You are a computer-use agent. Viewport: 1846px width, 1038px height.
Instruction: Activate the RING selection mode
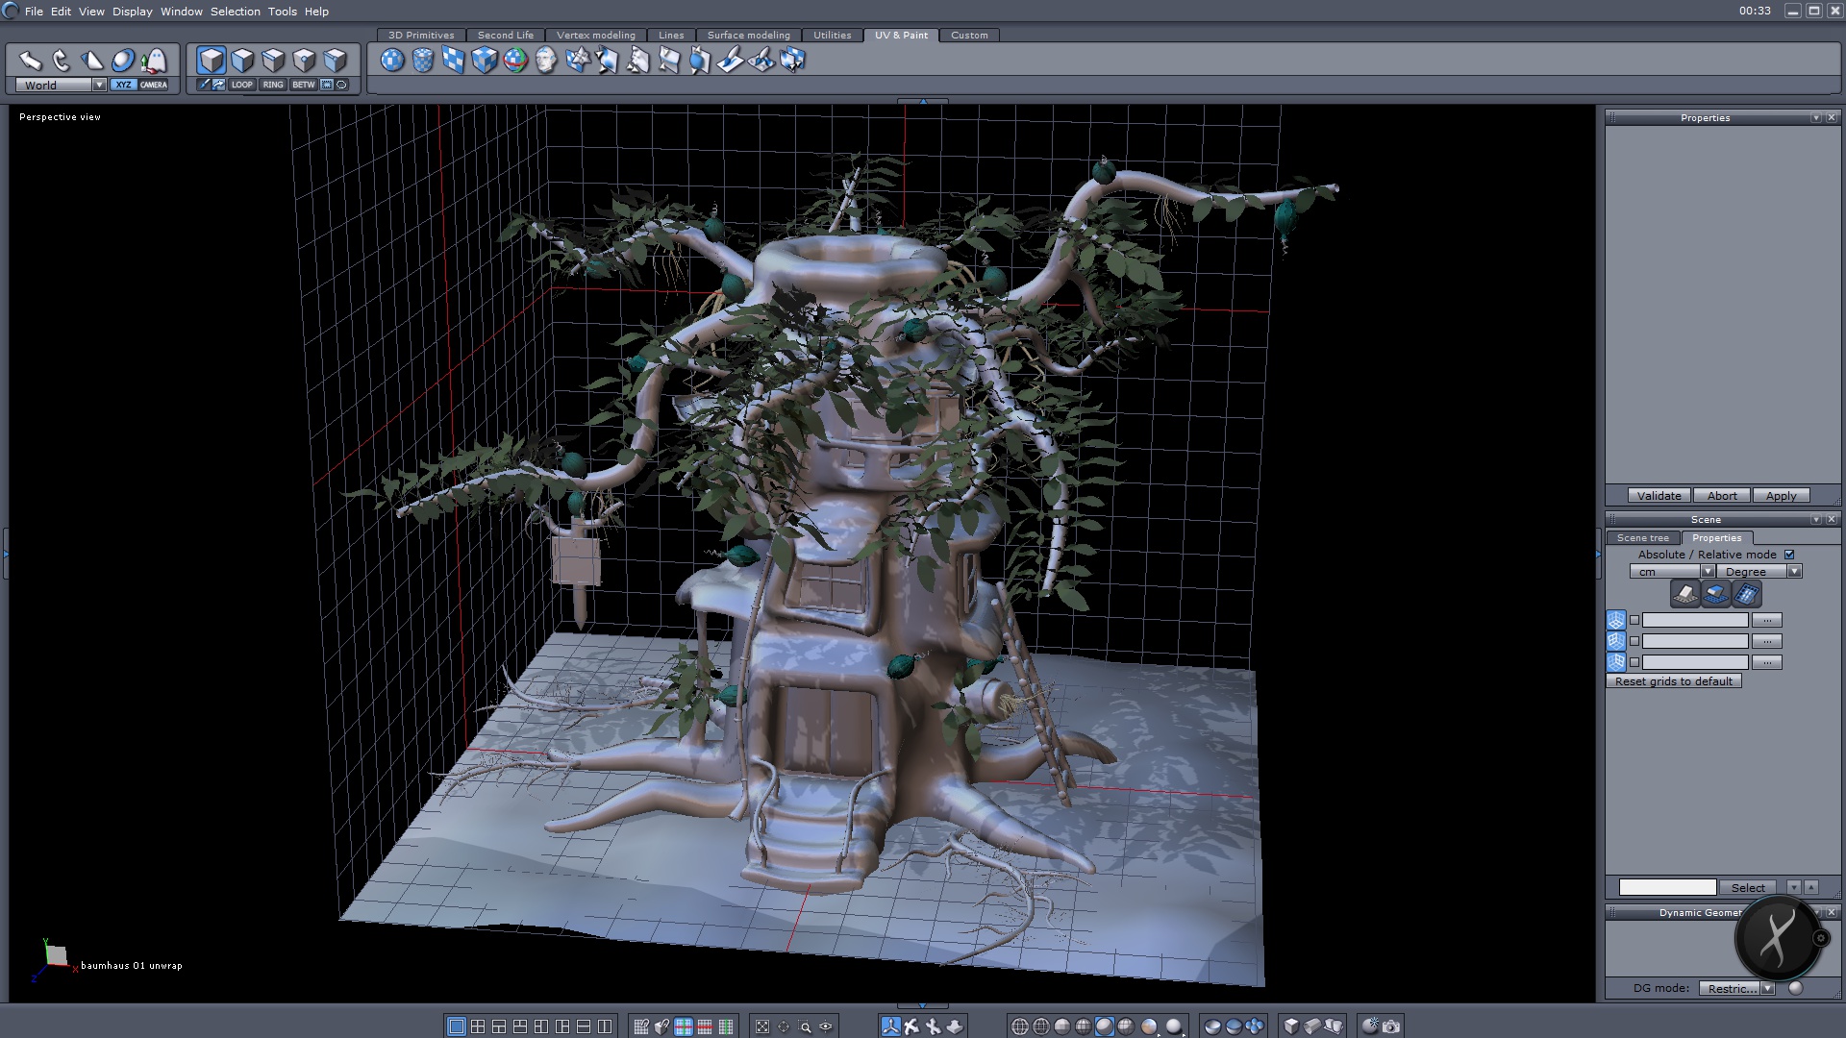pos(273,85)
